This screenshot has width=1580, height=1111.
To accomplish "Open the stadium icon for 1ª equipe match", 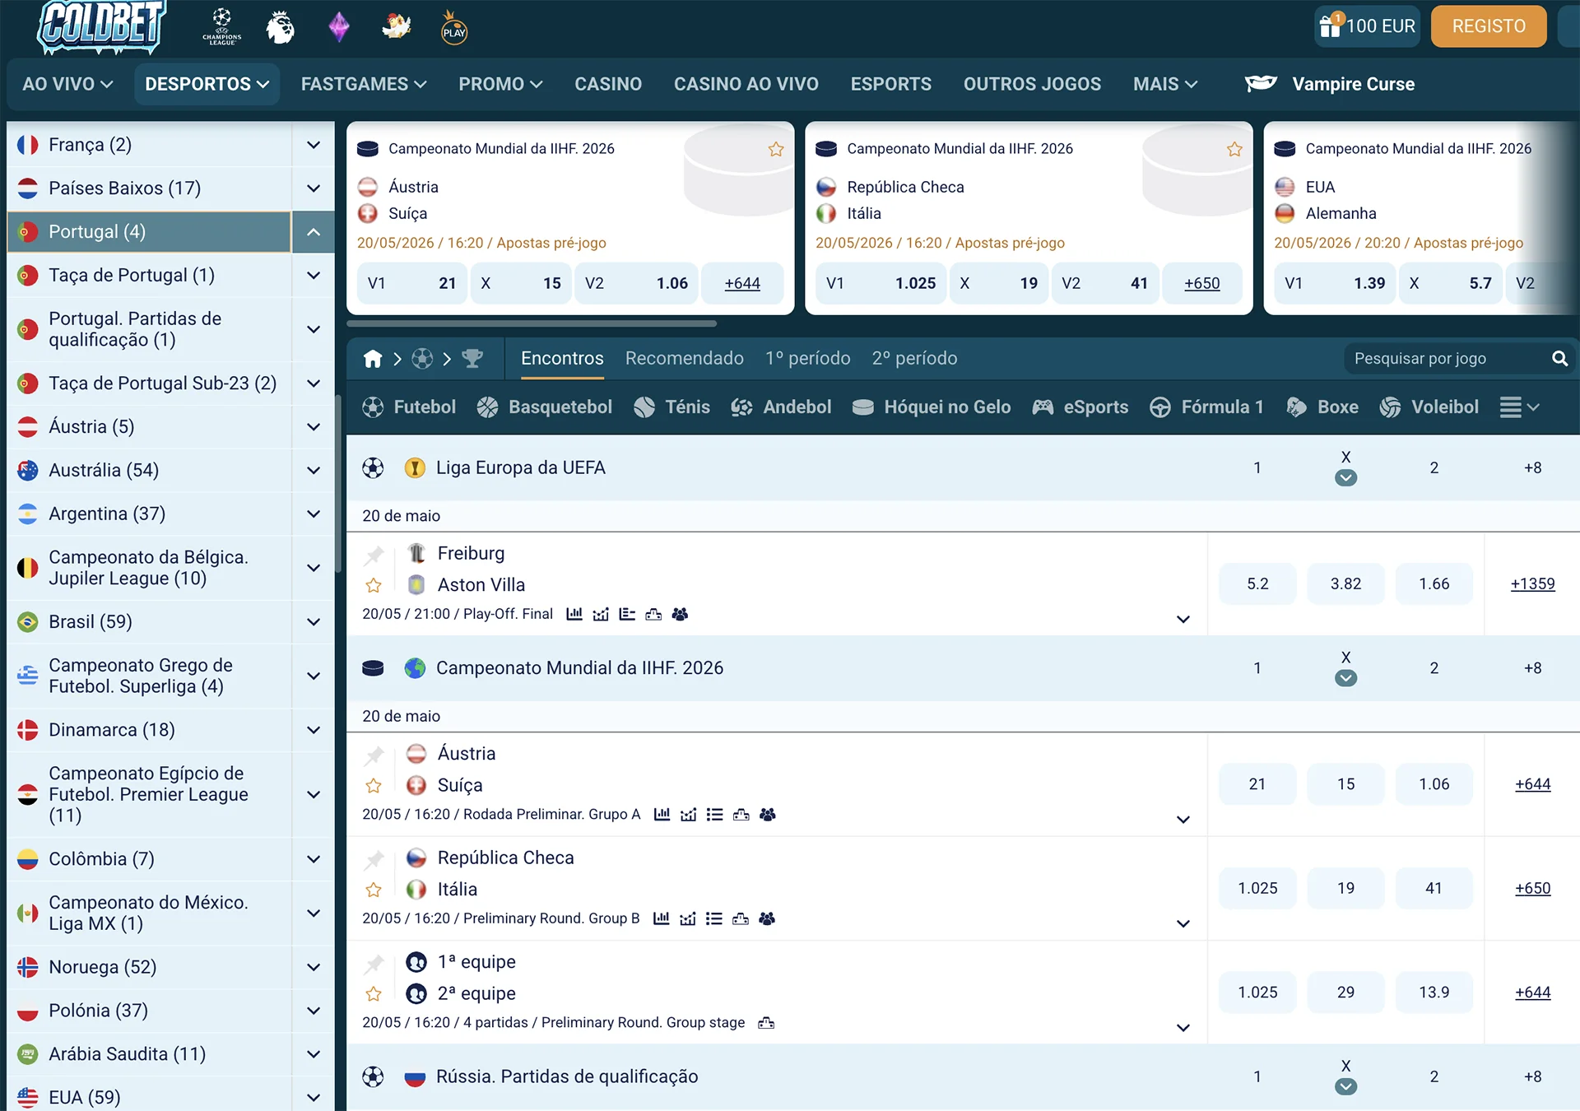I will coord(766,1023).
